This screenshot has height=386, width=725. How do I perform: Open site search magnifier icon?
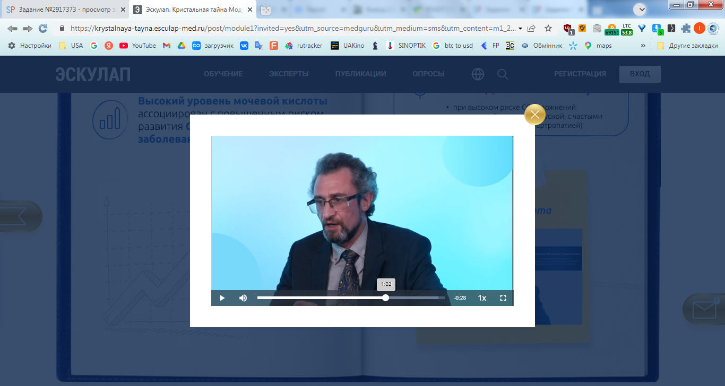pos(503,74)
